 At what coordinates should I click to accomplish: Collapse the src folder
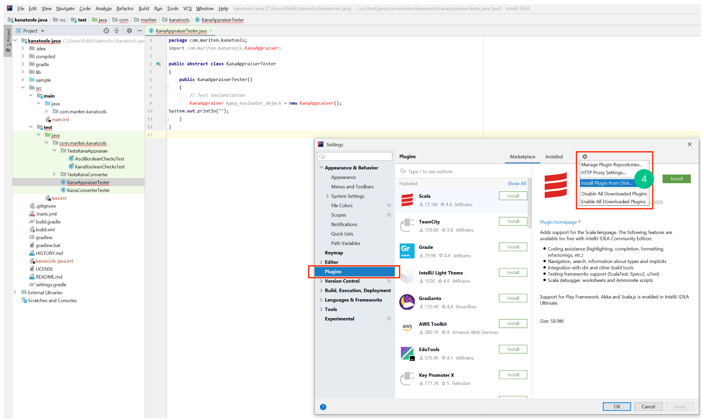23,88
